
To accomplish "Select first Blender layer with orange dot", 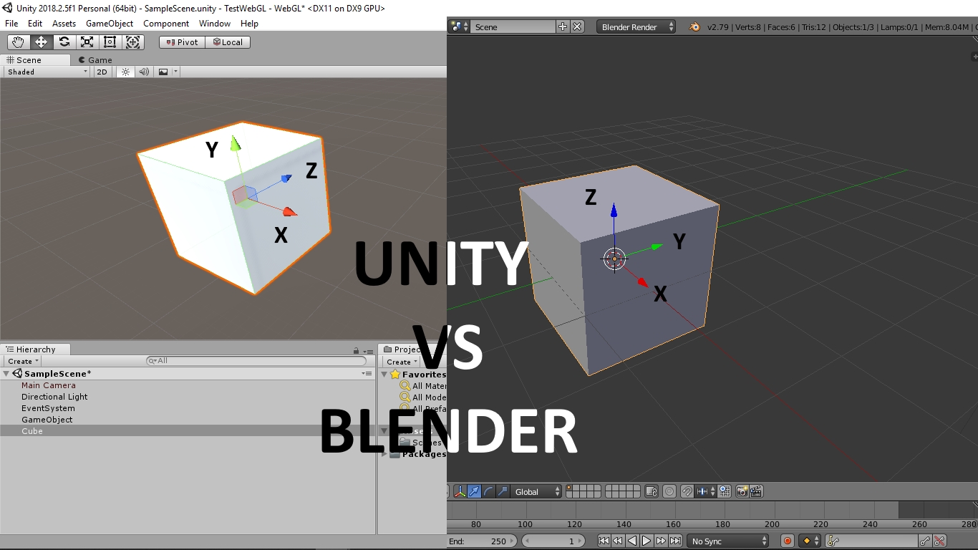I will tap(569, 488).
